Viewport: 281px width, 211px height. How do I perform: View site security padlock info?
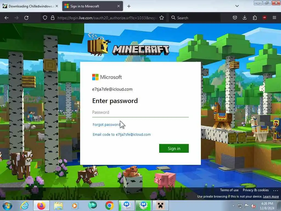52,18
